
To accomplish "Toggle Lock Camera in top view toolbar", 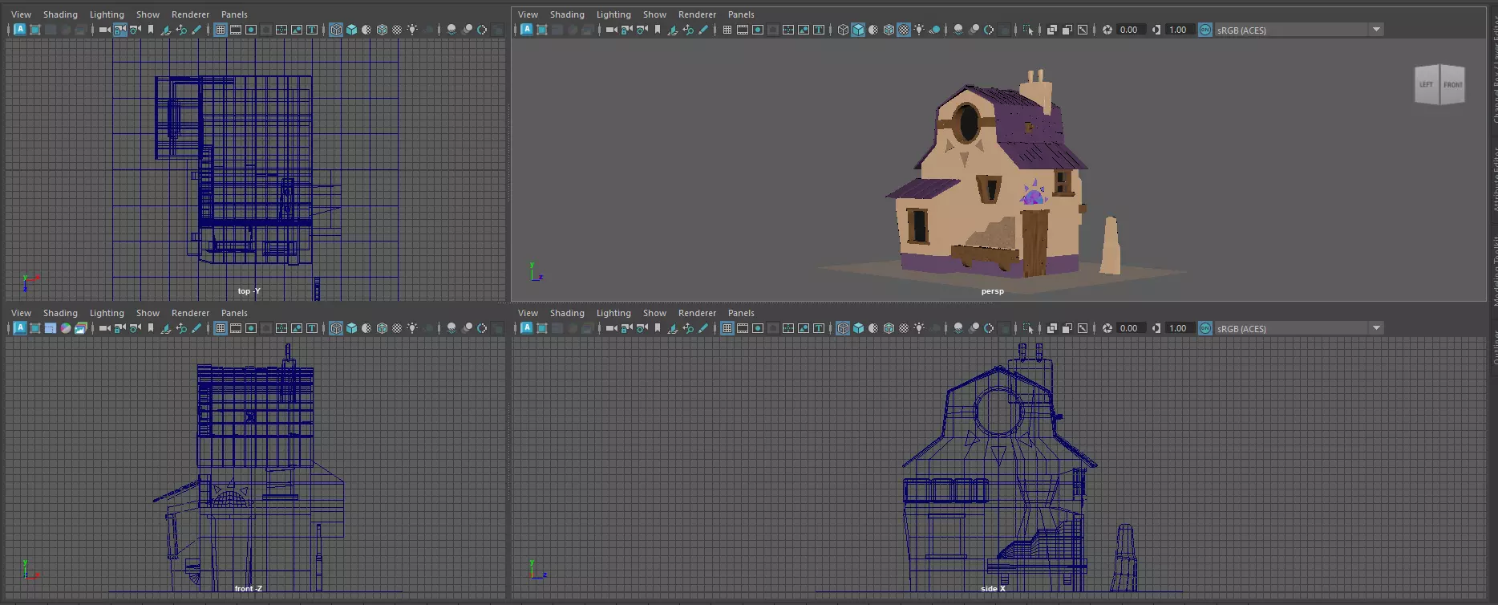I will coord(119,30).
